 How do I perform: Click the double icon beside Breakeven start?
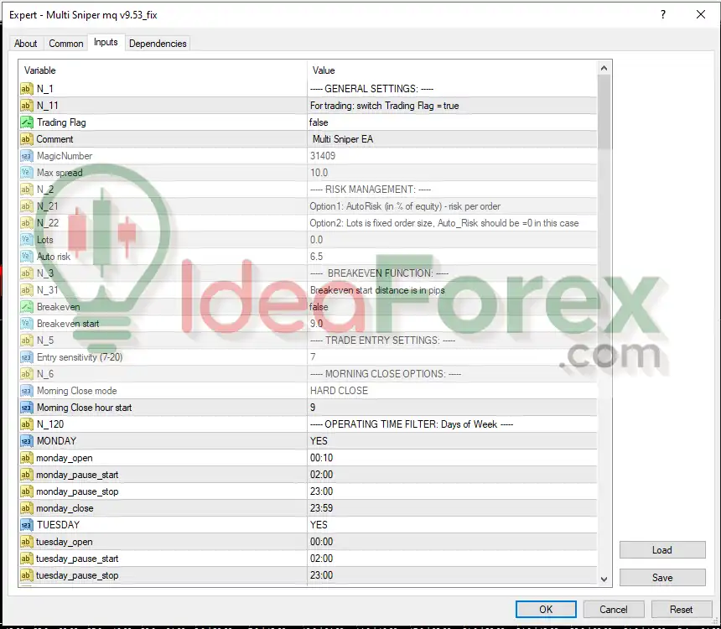coord(26,324)
